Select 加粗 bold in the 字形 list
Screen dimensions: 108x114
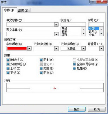65,34
